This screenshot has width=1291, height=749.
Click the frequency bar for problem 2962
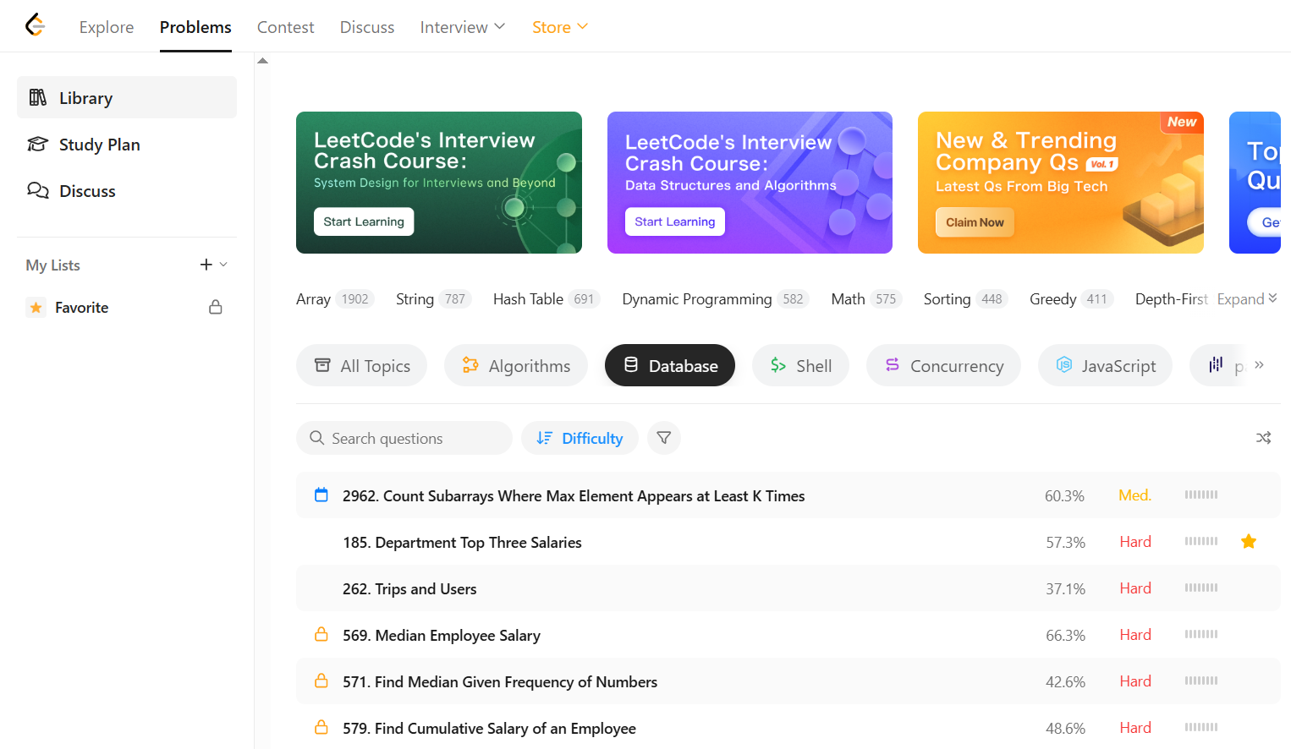(1201, 495)
